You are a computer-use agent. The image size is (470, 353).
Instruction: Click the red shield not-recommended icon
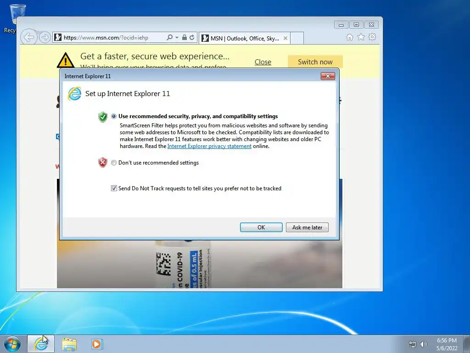103,162
